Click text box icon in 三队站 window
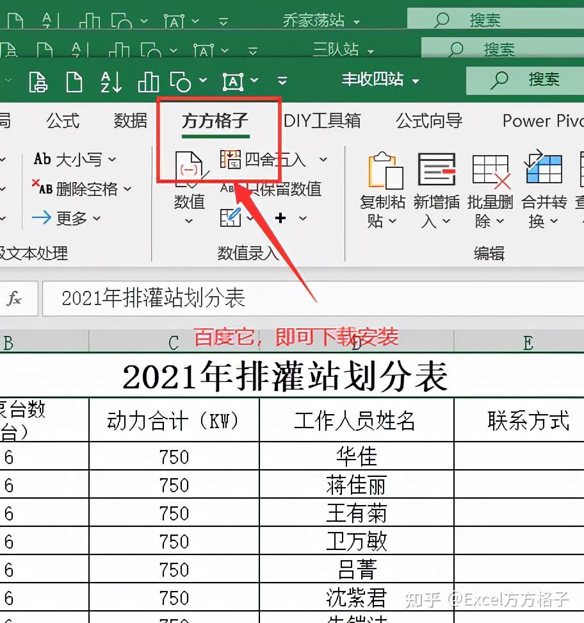The image size is (584, 623). 204,51
